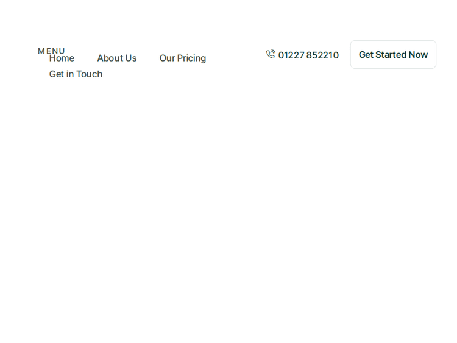The width and height of the screenshot is (457, 343).
Task: Click the phone handset icon
Action: pos(271,55)
